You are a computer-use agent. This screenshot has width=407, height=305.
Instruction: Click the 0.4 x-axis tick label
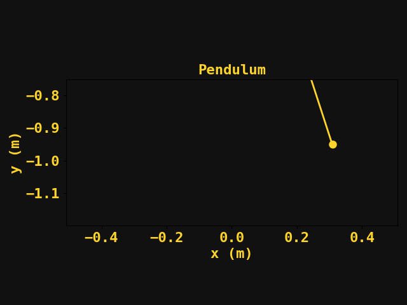point(362,238)
